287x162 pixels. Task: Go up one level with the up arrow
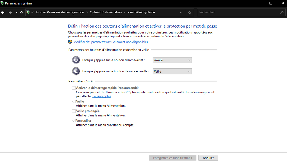(22, 12)
